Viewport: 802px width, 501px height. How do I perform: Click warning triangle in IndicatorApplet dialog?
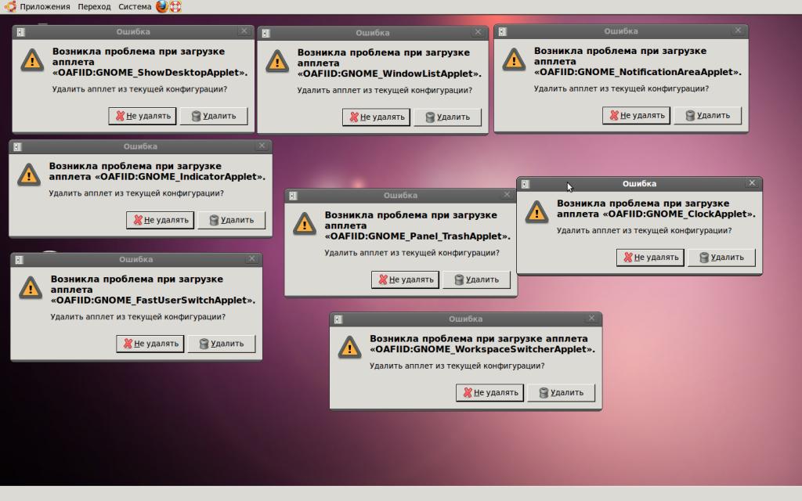point(29,175)
